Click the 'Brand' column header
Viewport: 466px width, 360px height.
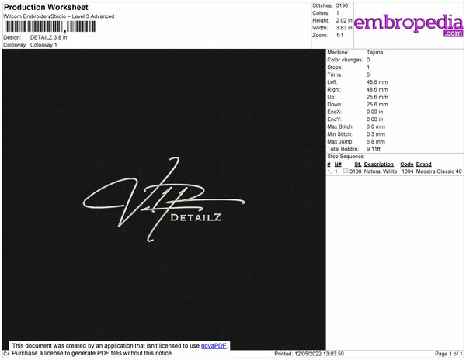(424, 164)
